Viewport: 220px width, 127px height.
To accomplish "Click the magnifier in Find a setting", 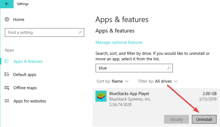I will click(x=80, y=33).
